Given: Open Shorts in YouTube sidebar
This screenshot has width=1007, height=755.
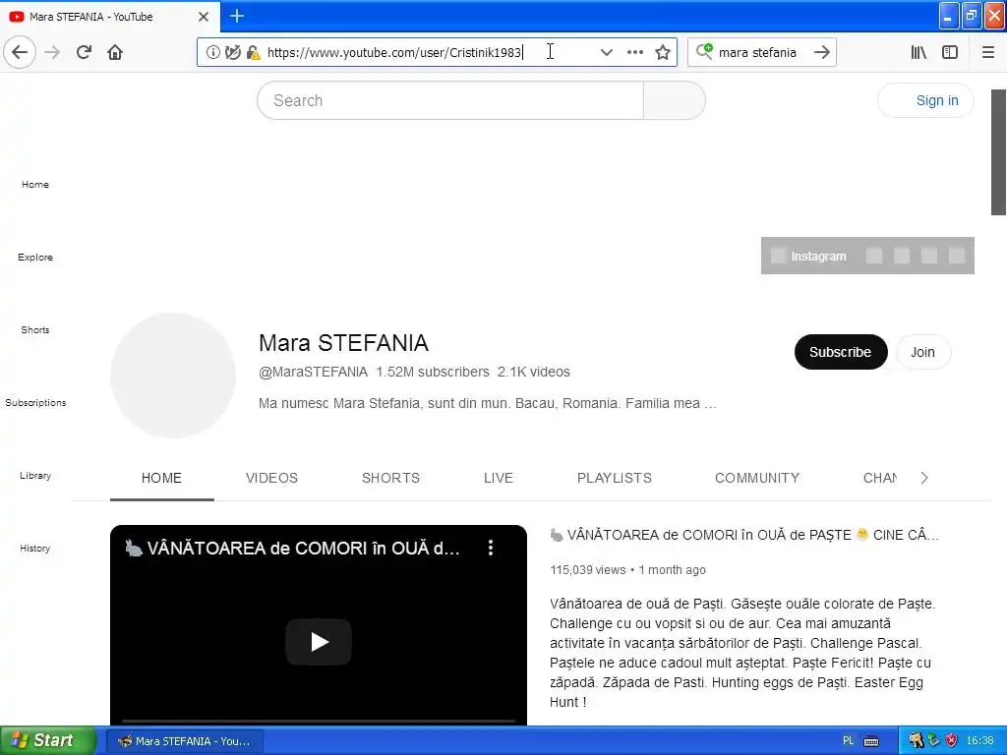Looking at the screenshot, I should pos(35,329).
